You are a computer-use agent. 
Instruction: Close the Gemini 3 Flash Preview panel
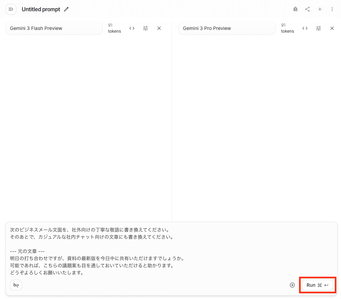coord(159,28)
